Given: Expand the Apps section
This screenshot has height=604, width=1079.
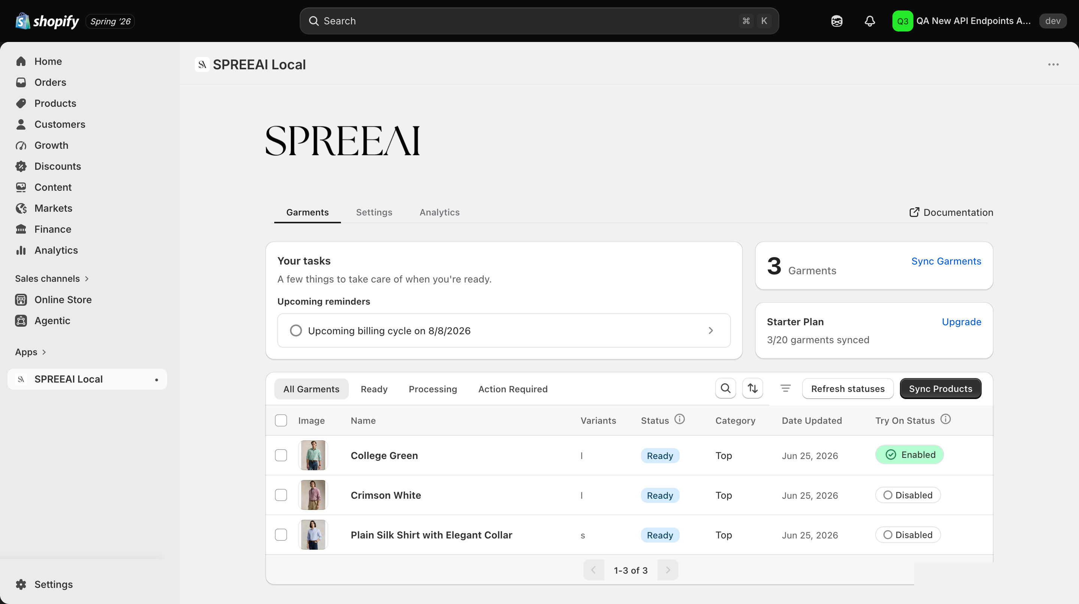Looking at the screenshot, I should click(31, 352).
